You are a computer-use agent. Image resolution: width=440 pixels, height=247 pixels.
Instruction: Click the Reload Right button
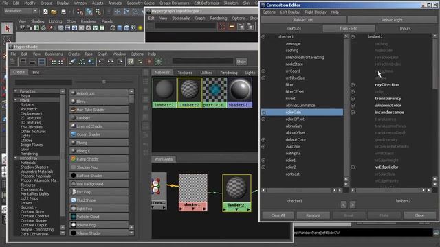click(x=392, y=20)
